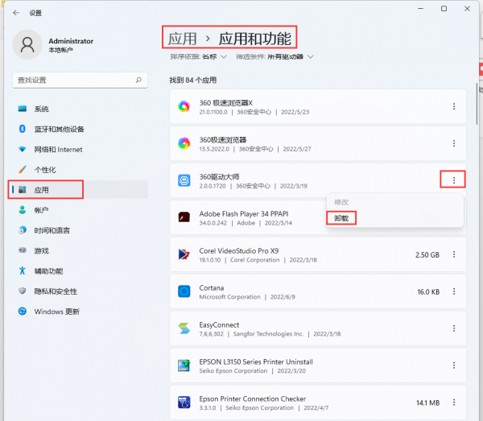Viewport: 483px width, 421px height.
Task: Click the 360极速浏览器 app icon
Action: coord(184,143)
